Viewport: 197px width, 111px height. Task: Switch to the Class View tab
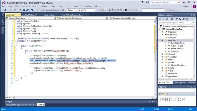pos(191,82)
